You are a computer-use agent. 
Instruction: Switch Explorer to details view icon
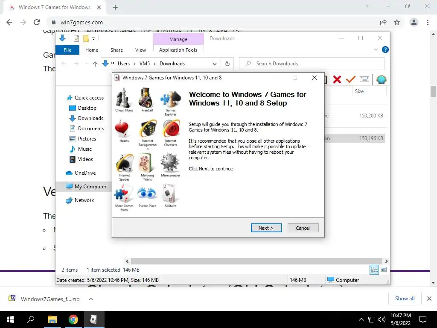[x=374, y=269]
